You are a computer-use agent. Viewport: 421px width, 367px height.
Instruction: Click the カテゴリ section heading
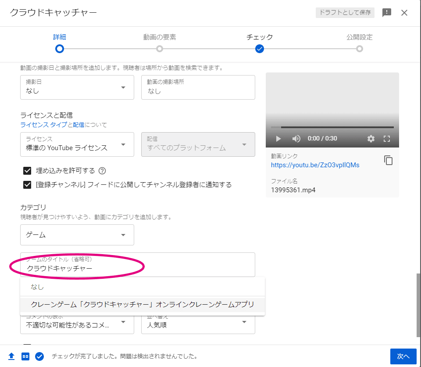pos(33,207)
